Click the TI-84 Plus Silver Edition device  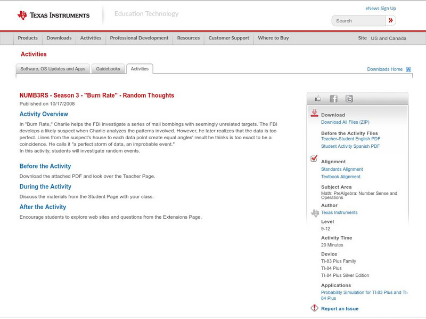345,275
